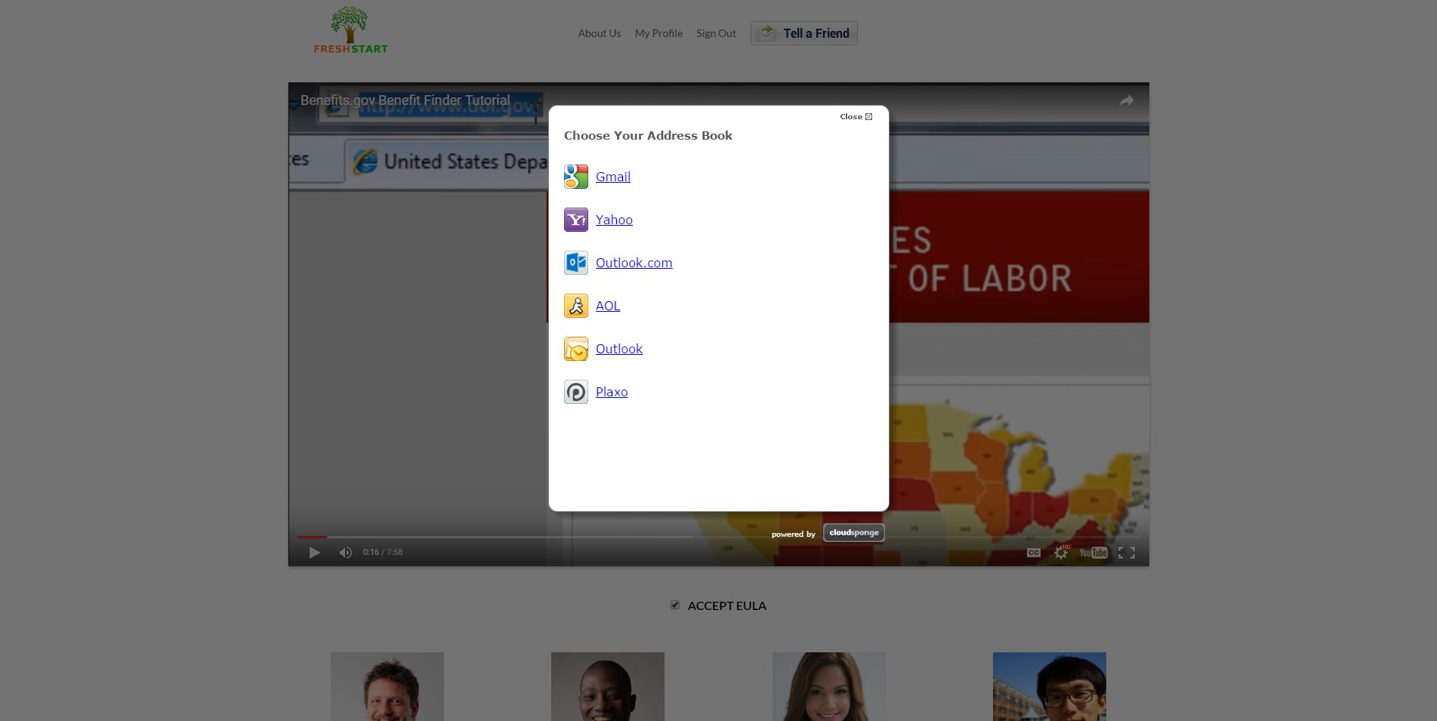Click the Yahoo logo icon
This screenshot has height=721, width=1437.
pyautogui.click(x=576, y=220)
